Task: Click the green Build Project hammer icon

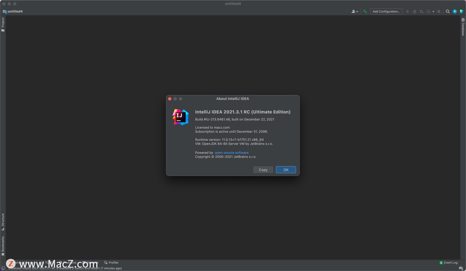Action: (365, 11)
